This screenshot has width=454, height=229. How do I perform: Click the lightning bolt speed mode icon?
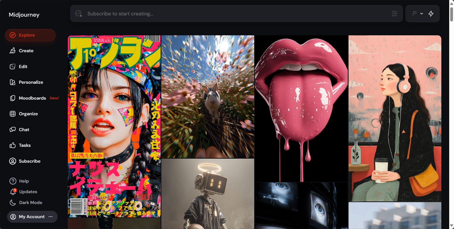click(431, 14)
